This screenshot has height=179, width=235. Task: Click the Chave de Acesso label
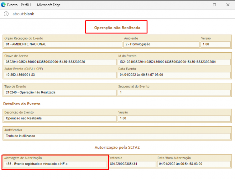[x=16, y=56]
